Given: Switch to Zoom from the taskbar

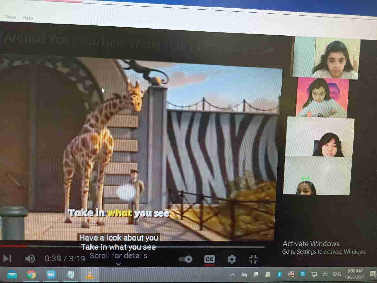Looking at the screenshot, I should tap(51, 275).
